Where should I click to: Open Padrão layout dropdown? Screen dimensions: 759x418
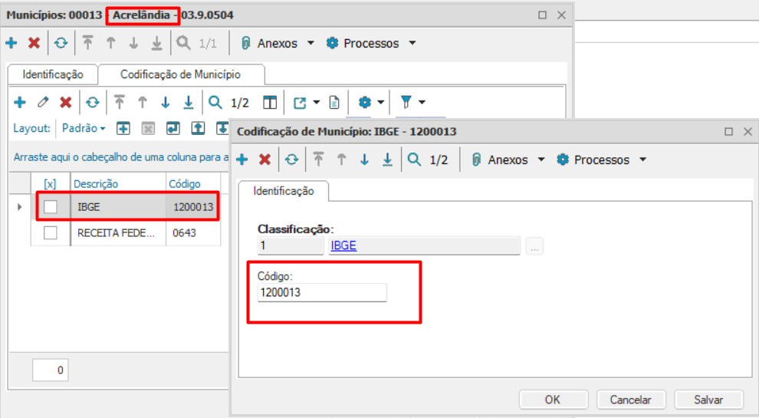coord(84,128)
